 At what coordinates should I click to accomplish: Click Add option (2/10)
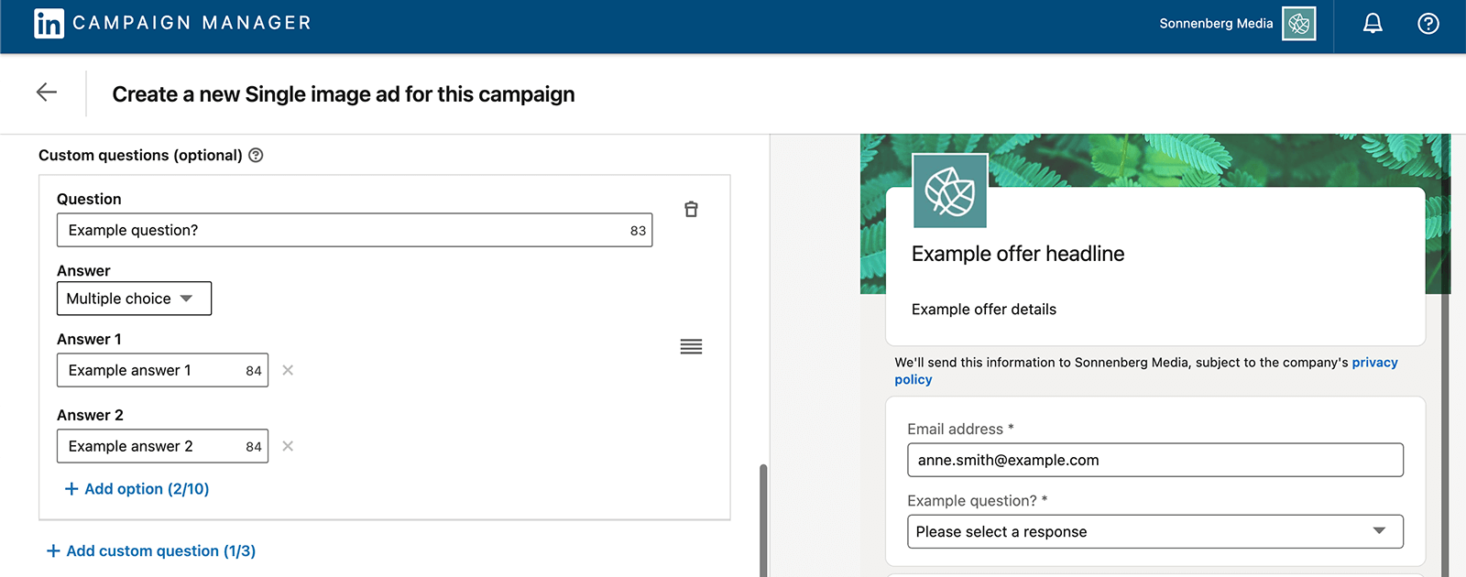click(x=137, y=489)
